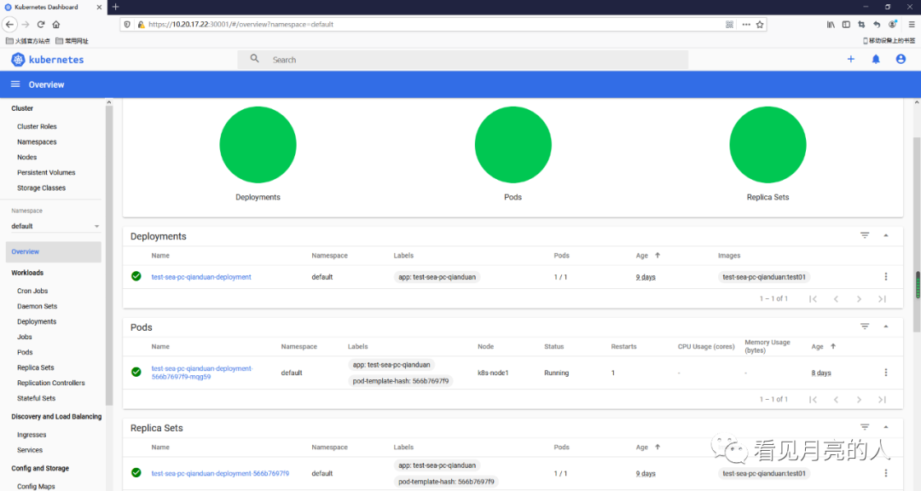Open the page actions three-dot menu in address bar
Image resolution: width=921 pixels, height=491 pixels.
pos(746,24)
